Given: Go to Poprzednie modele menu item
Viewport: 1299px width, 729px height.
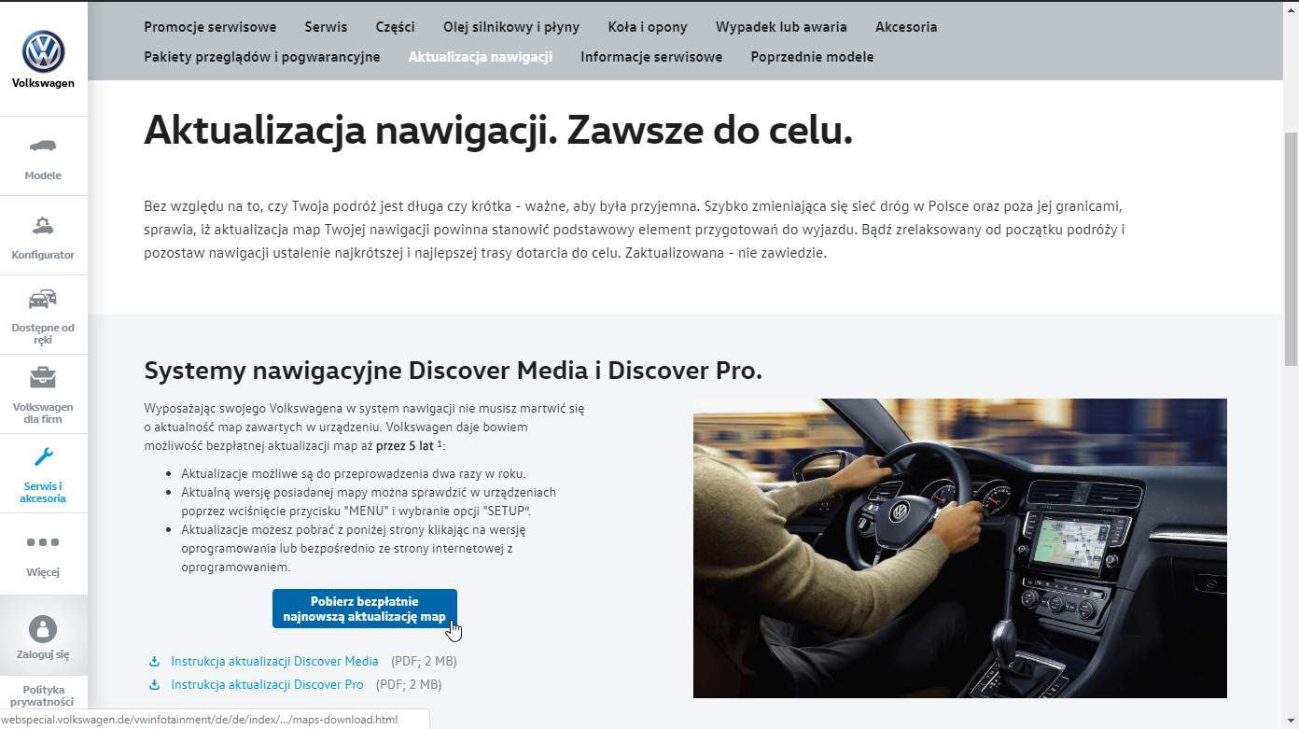Looking at the screenshot, I should [x=812, y=57].
